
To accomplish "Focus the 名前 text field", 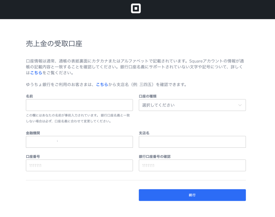I will 79,105.
